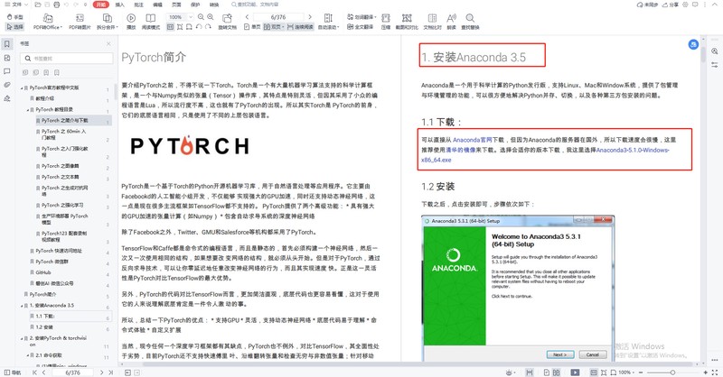Screen dimensions: 723x377
Task: Open attachments panel in left sidebar
Action: [x=7, y=85]
